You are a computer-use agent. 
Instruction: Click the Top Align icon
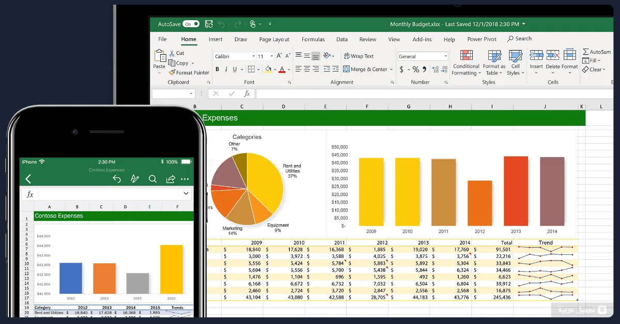tap(298, 56)
